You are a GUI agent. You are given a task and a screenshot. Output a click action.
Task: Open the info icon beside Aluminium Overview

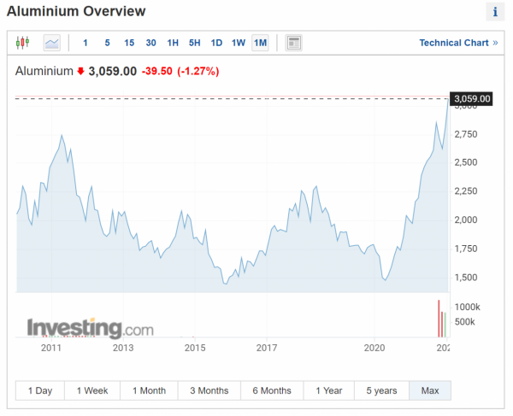495,12
